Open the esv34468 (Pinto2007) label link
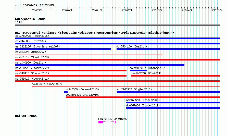The width and height of the screenshot is (227, 136). click(31, 41)
